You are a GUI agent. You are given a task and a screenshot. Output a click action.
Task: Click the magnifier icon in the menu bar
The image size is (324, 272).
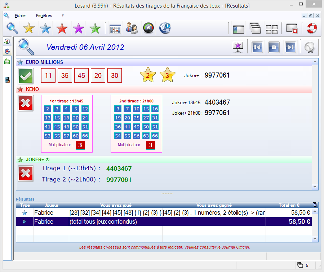[x=6, y=16]
